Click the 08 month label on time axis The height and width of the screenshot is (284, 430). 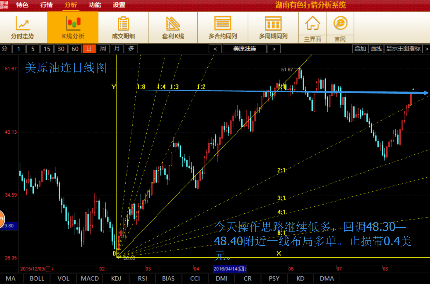click(x=385, y=269)
